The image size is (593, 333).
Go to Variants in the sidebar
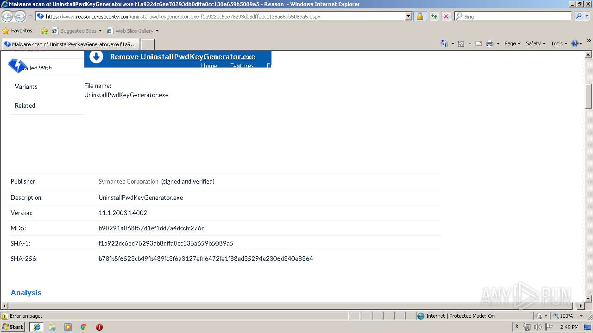(x=26, y=86)
